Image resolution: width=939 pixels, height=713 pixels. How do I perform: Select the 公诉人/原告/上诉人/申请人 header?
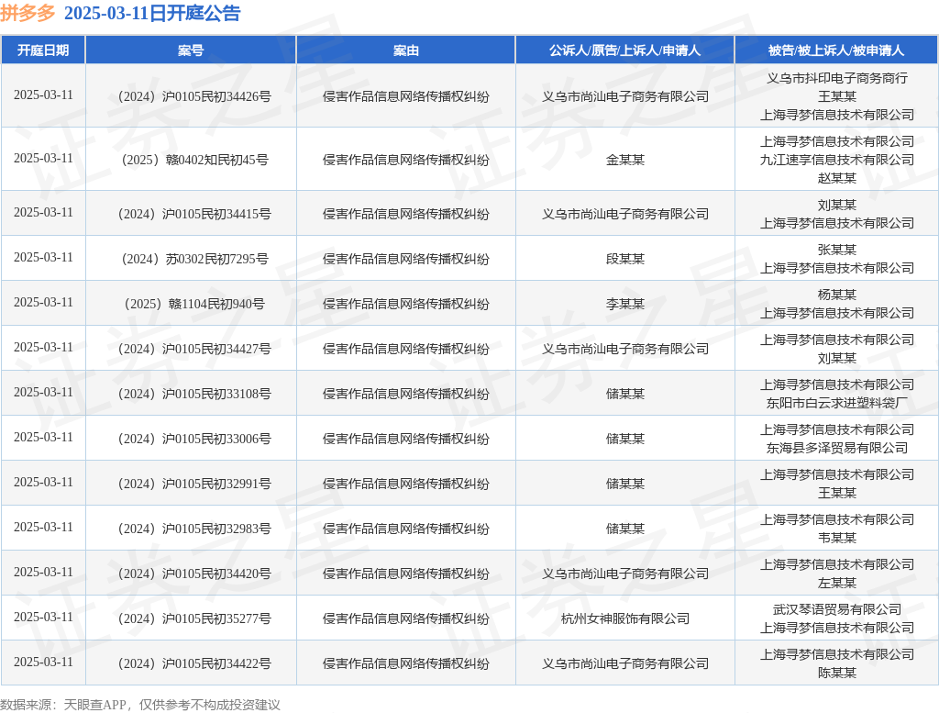(x=624, y=50)
